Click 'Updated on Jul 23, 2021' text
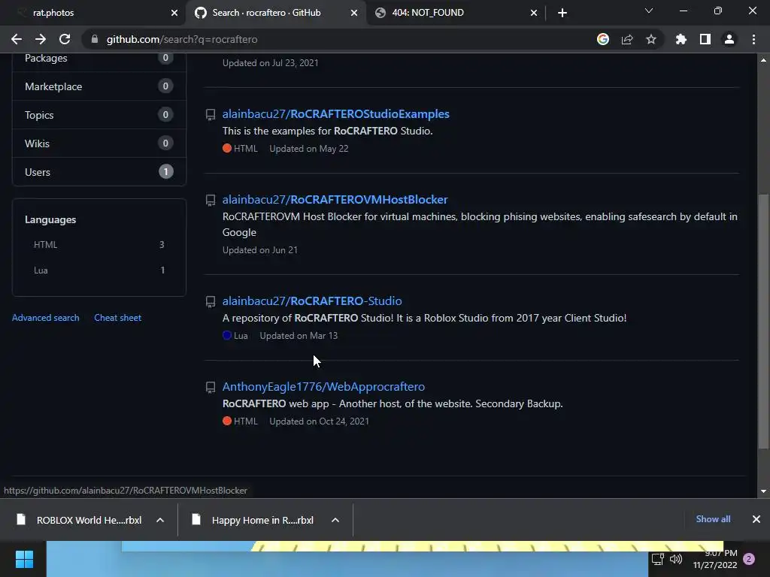The image size is (770, 577). point(271,63)
